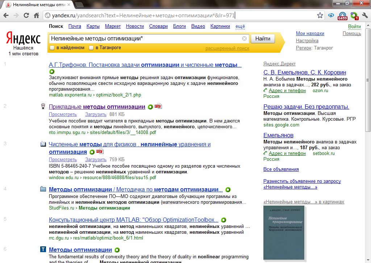371x263 pixels.
Task: Click green circle beside sixth result Методы оптимизации
Action: [x=117, y=250]
